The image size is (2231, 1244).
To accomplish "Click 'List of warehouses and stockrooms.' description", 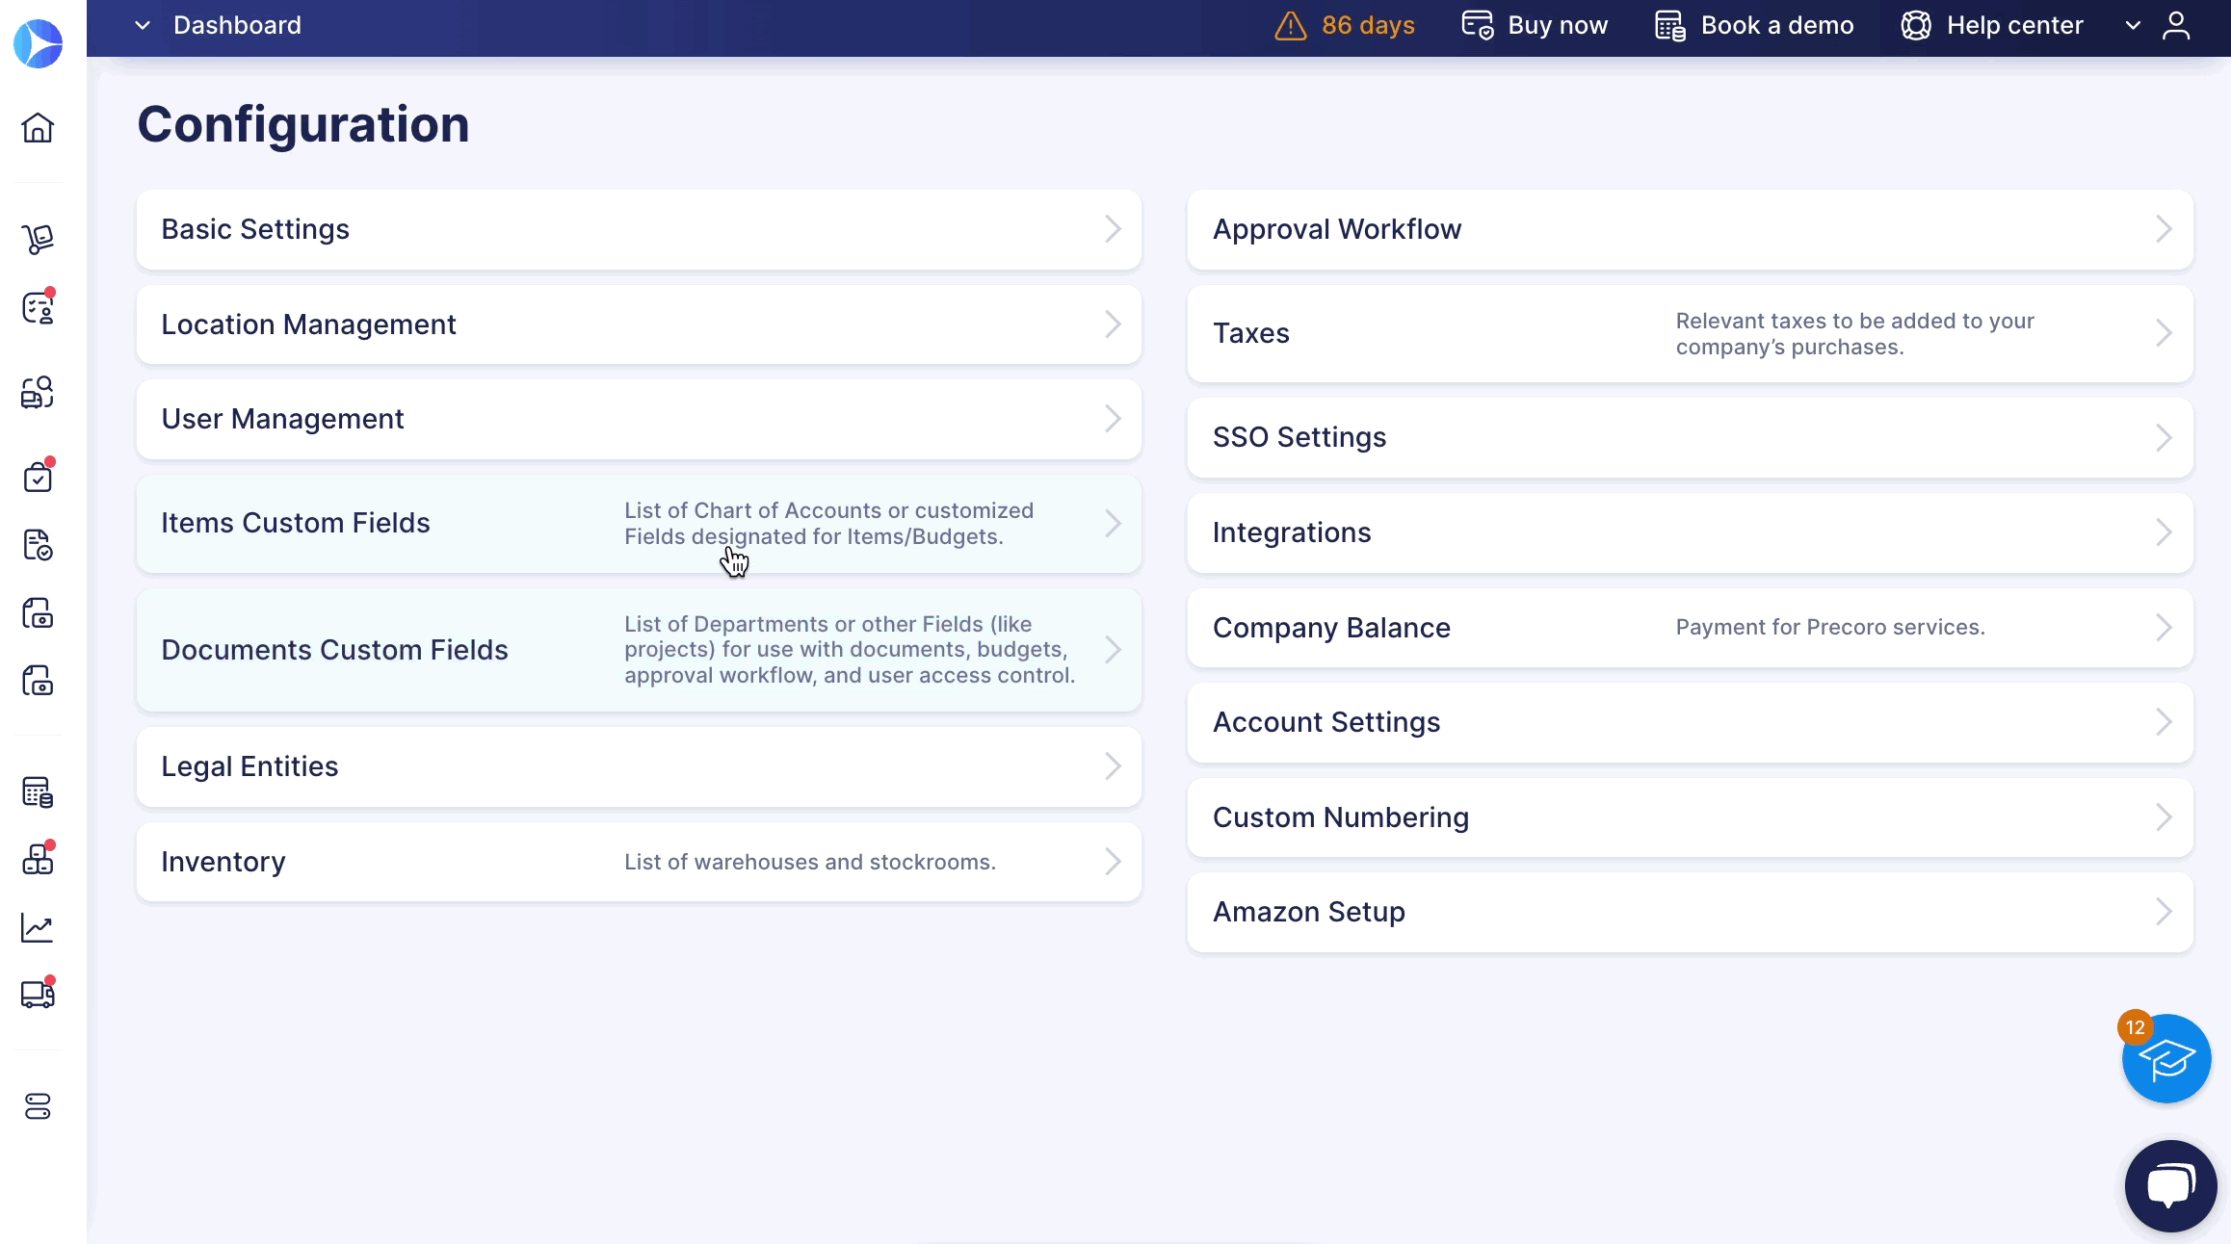I will [x=810, y=862].
